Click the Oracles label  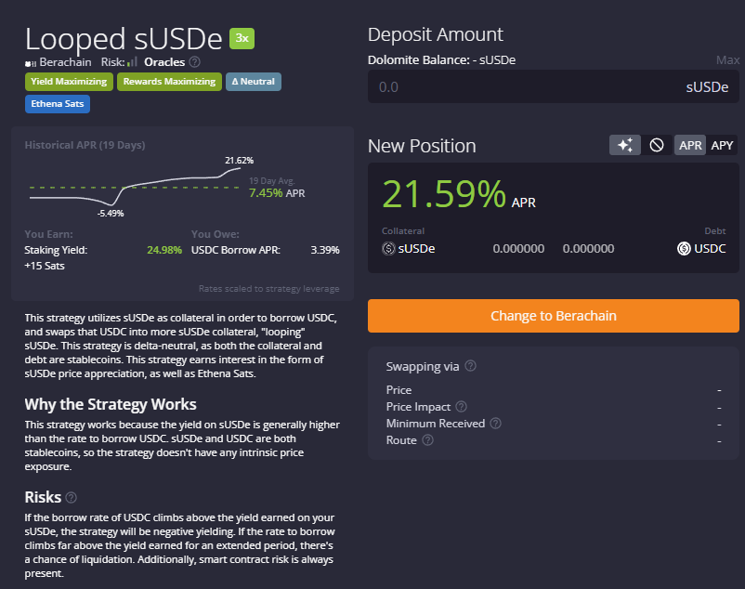click(x=164, y=62)
